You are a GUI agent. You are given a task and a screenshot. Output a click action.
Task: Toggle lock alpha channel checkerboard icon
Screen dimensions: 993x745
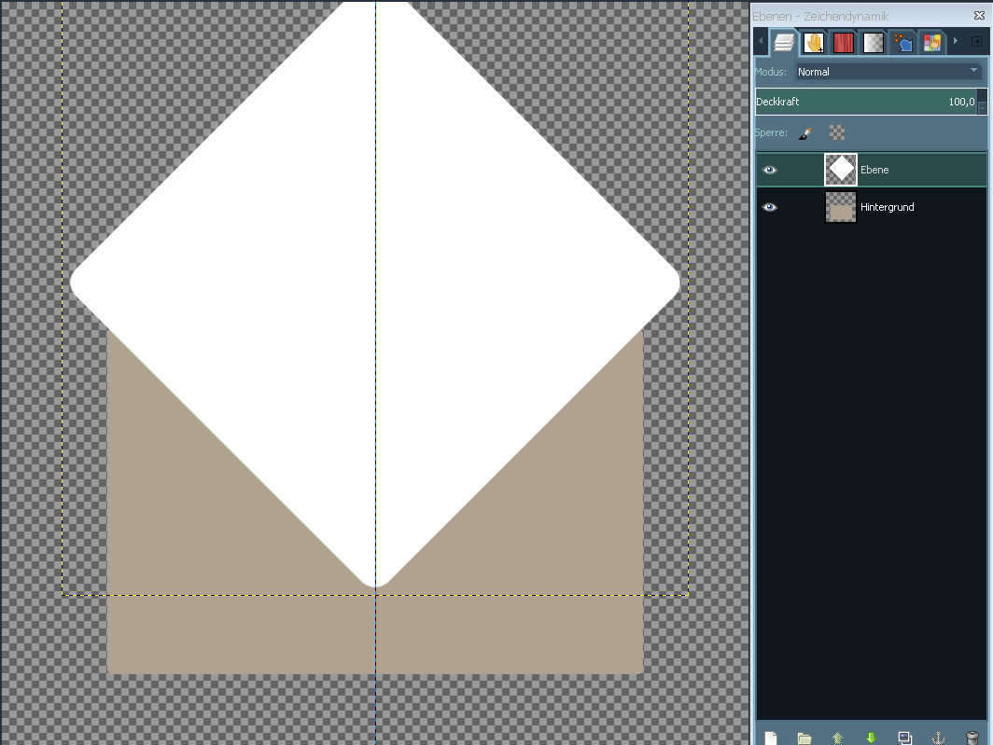(x=837, y=133)
